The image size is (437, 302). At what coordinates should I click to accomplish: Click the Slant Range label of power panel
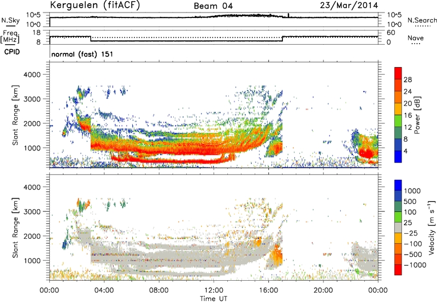pos(15,115)
